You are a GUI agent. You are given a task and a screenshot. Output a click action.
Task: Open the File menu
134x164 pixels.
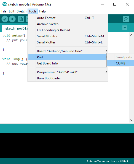click(x=4, y=11)
